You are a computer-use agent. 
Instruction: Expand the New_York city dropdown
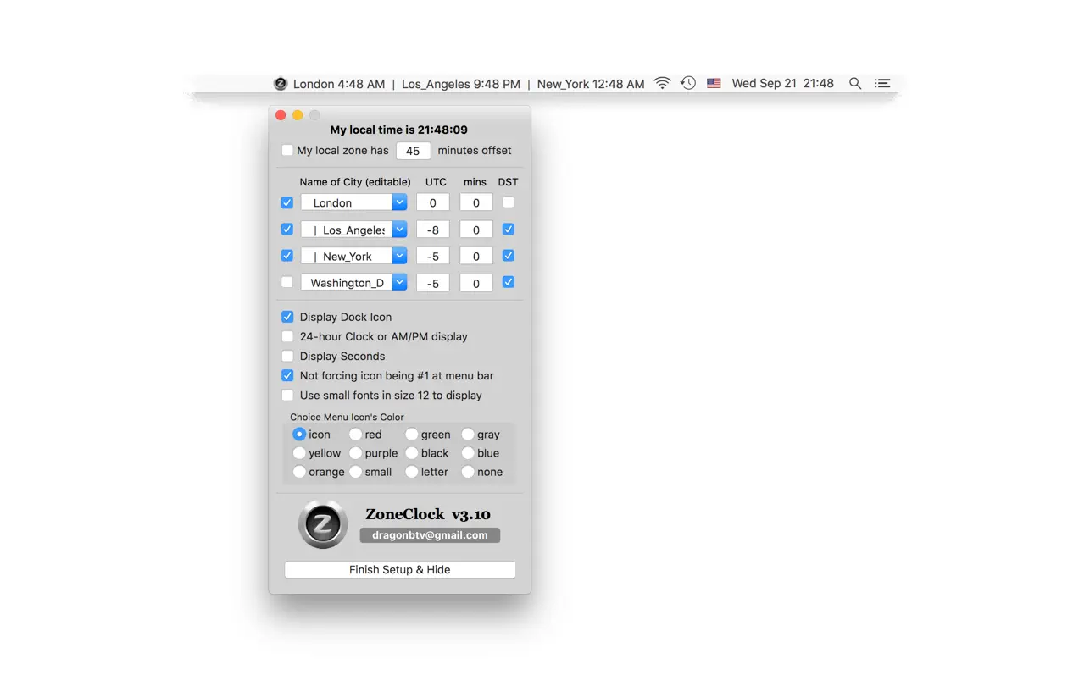(399, 256)
